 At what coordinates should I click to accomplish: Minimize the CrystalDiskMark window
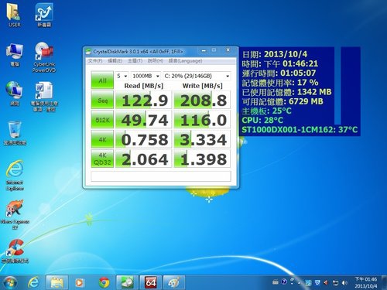coord(204,50)
